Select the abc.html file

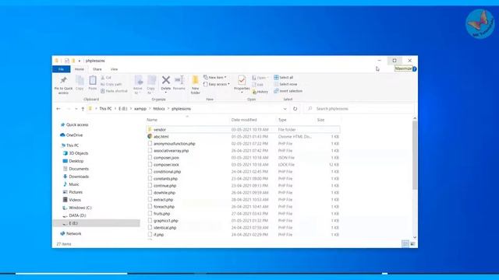coord(243,137)
